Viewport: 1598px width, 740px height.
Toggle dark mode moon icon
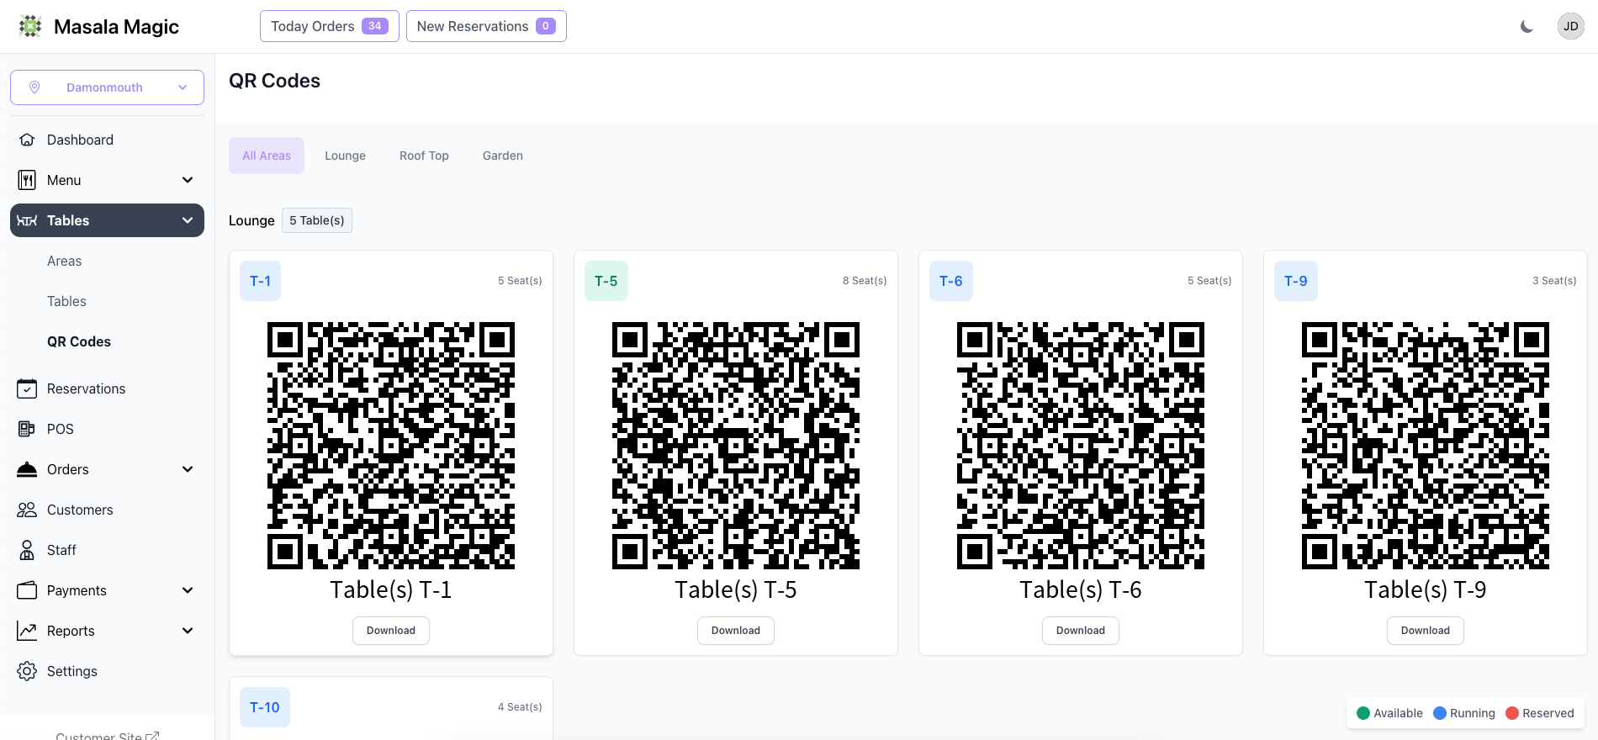(1527, 26)
